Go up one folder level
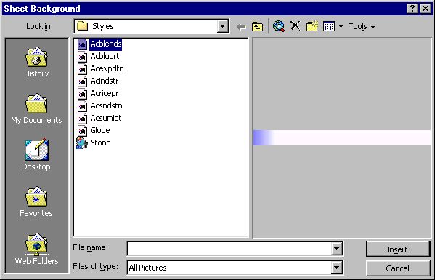435x280 pixels. (258, 27)
